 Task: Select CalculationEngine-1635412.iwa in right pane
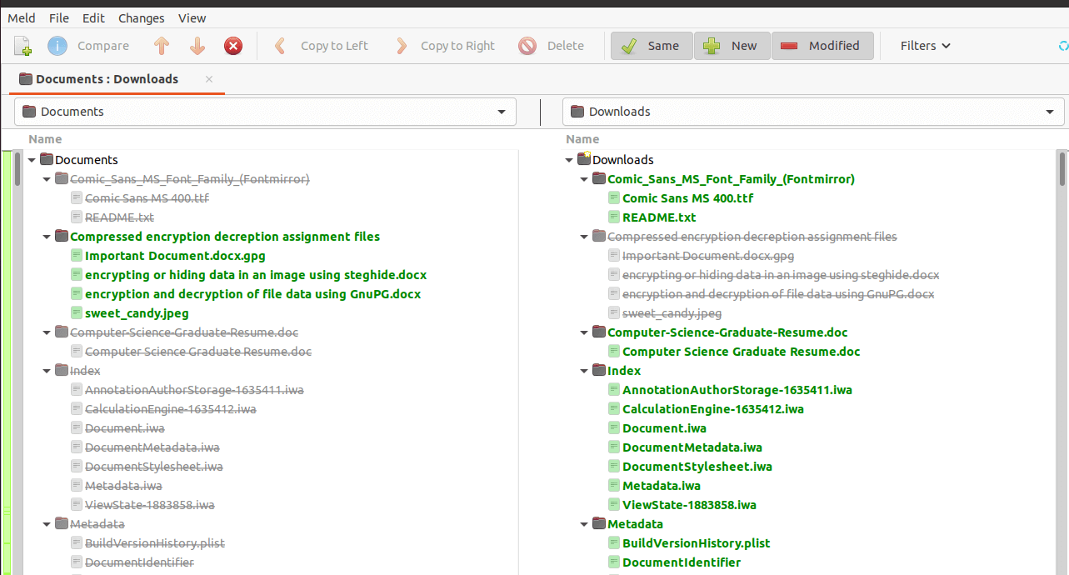[x=713, y=409]
